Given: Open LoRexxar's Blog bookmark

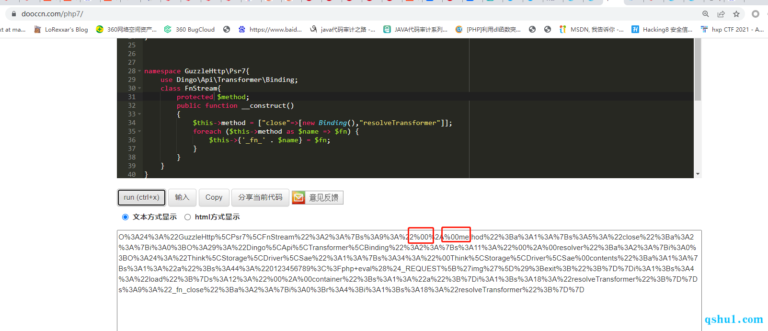Looking at the screenshot, I should (61, 29).
